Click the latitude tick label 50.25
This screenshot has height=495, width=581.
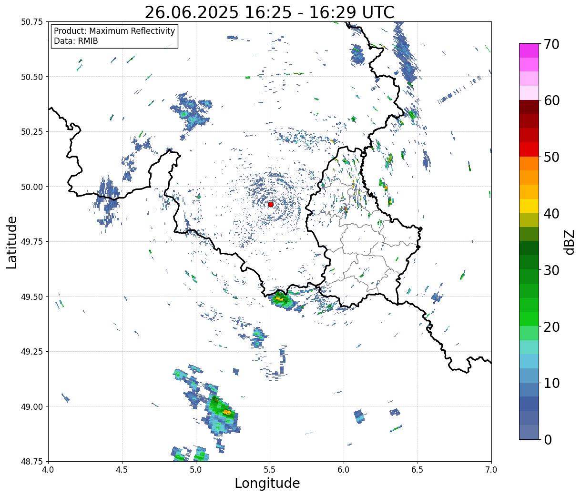pyautogui.click(x=31, y=132)
